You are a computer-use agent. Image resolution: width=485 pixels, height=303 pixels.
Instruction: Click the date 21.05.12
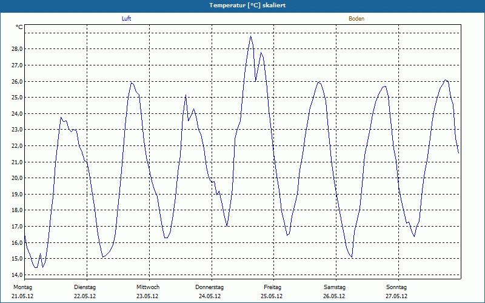point(22,296)
